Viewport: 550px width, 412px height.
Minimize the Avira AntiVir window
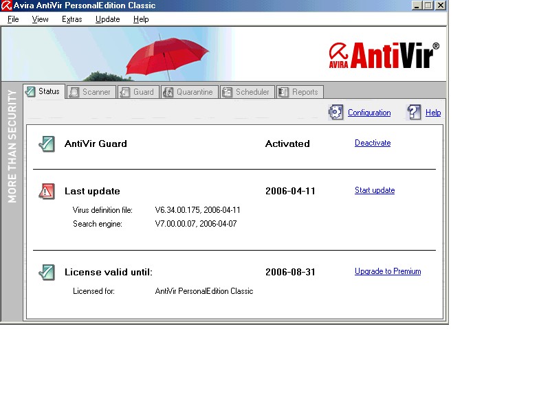[x=417, y=5]
